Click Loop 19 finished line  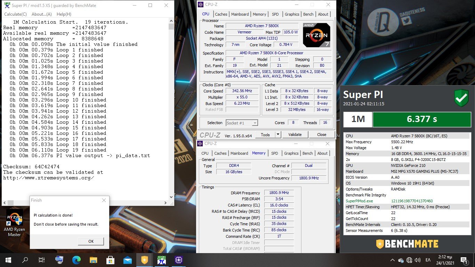[x=58, y=150]
